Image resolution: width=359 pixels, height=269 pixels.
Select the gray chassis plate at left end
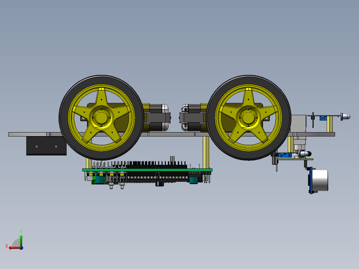click(x=27, y=134)
